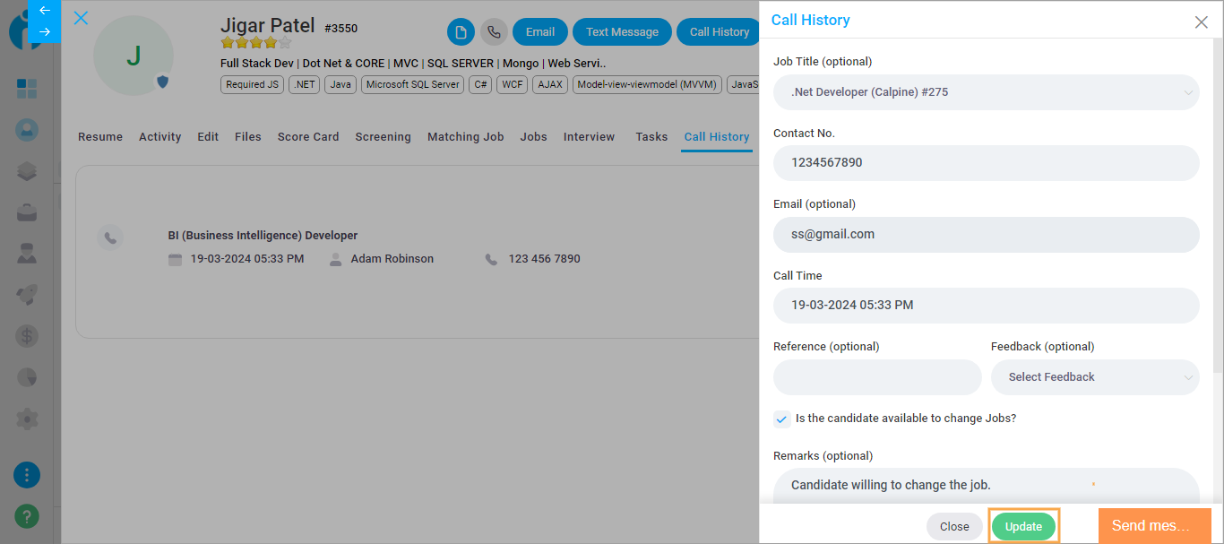This screenshot has height=544, width=1224.
Task: Click the 123 456 7890 phone number in the call history entry
Action: tap(544, 259)
